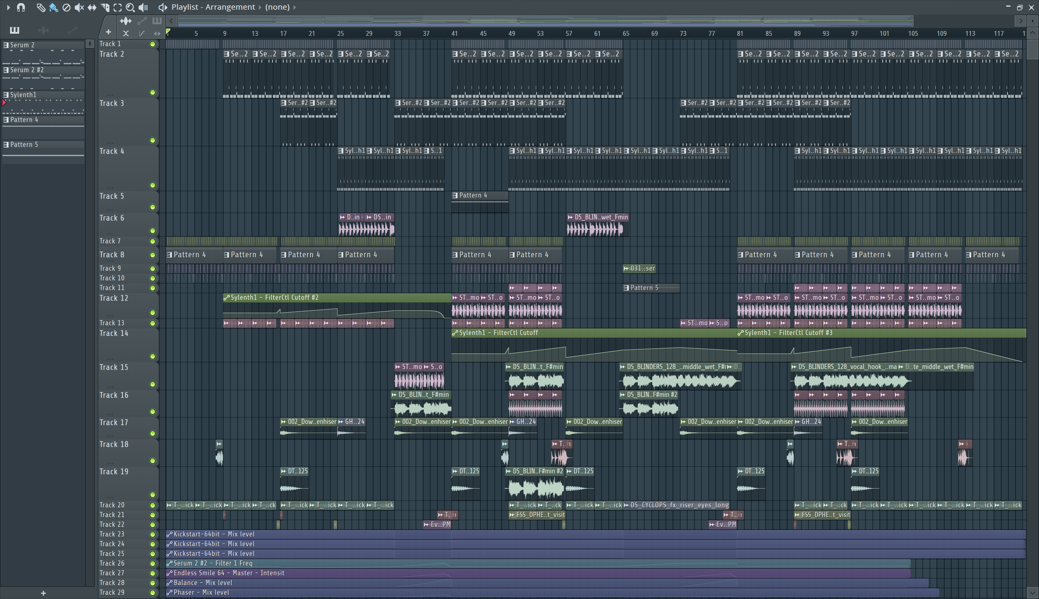Click the speaker arrow icon before the Playlist title
The image size is (1039, 599).
(x=163, y=7)
